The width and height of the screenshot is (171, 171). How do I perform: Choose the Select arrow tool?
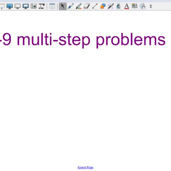63,6
